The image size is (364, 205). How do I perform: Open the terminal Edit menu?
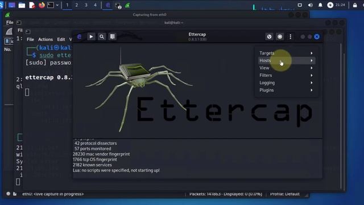[61, 39]
